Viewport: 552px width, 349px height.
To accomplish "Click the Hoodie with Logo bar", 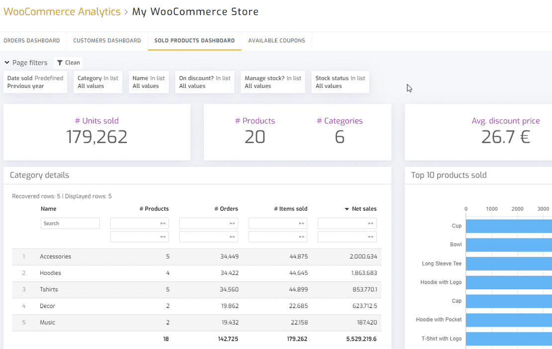I will point(509,282).
